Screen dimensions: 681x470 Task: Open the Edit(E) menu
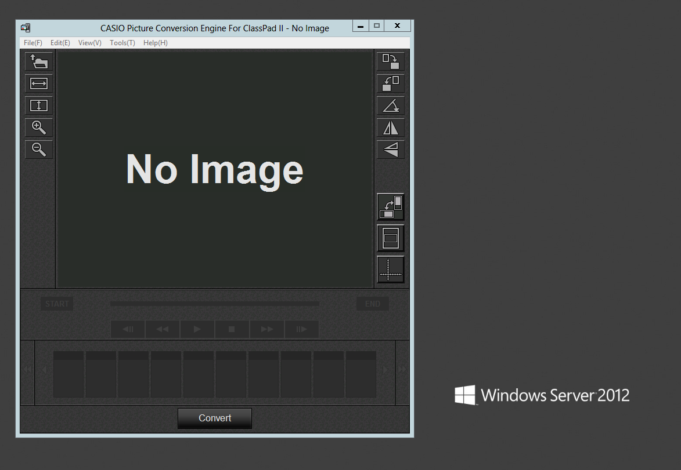60,42
